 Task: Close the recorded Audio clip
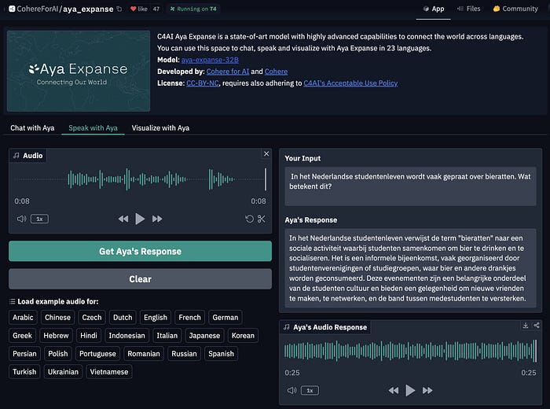(x=266, y=153)
